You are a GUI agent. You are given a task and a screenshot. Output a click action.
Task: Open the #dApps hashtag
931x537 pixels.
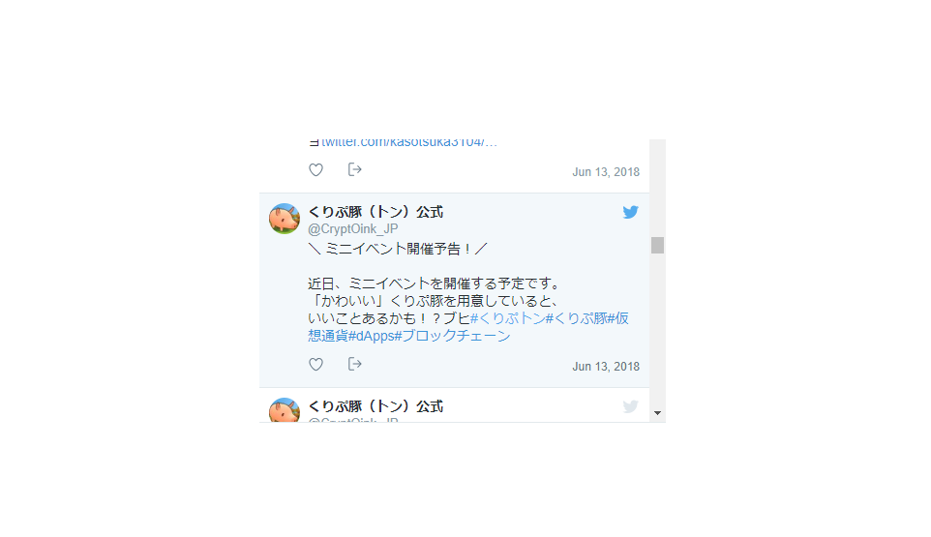(x=371, y=336)
